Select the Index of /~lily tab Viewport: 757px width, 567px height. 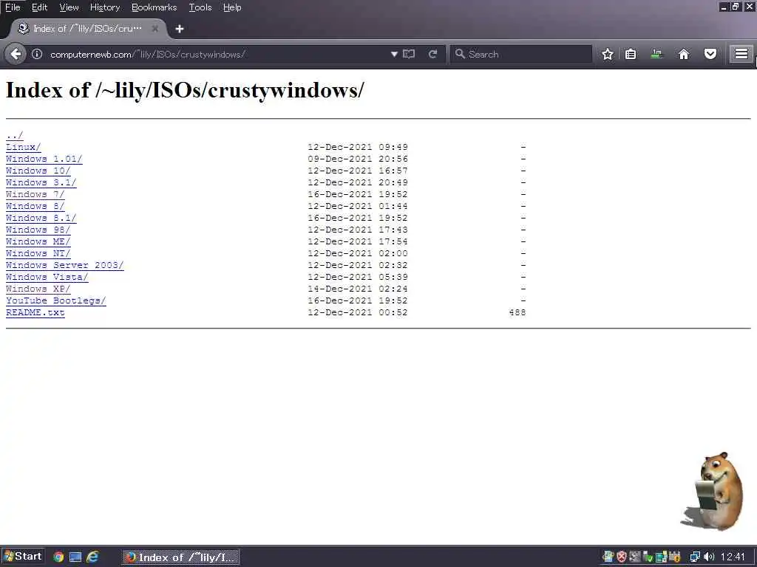coord(87,29)
